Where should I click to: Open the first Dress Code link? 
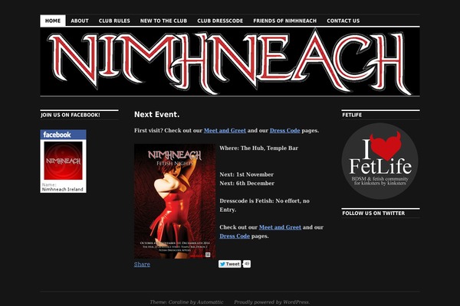(x=285, y=131)
